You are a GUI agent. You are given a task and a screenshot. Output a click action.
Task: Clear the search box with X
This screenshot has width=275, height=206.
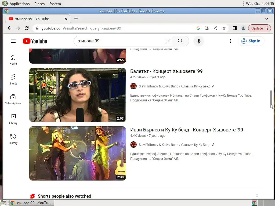pos(168,41)
